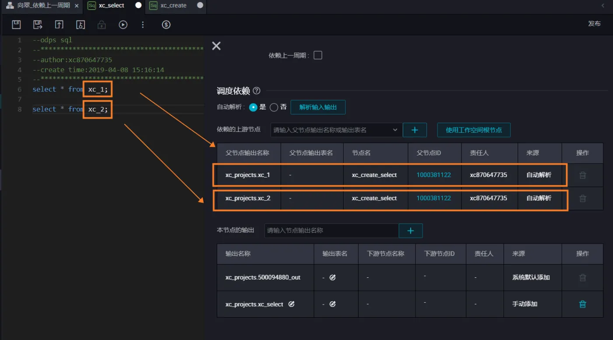Image resolution: width=613 pixels, height=340 pixels.
Task: Click the trash icon for the xc_projects.500094880_out output
Action: (x=583, y=277)
